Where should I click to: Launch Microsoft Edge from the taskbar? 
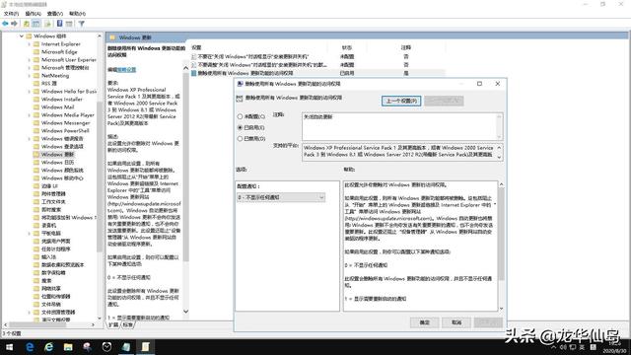pos(30,346)
